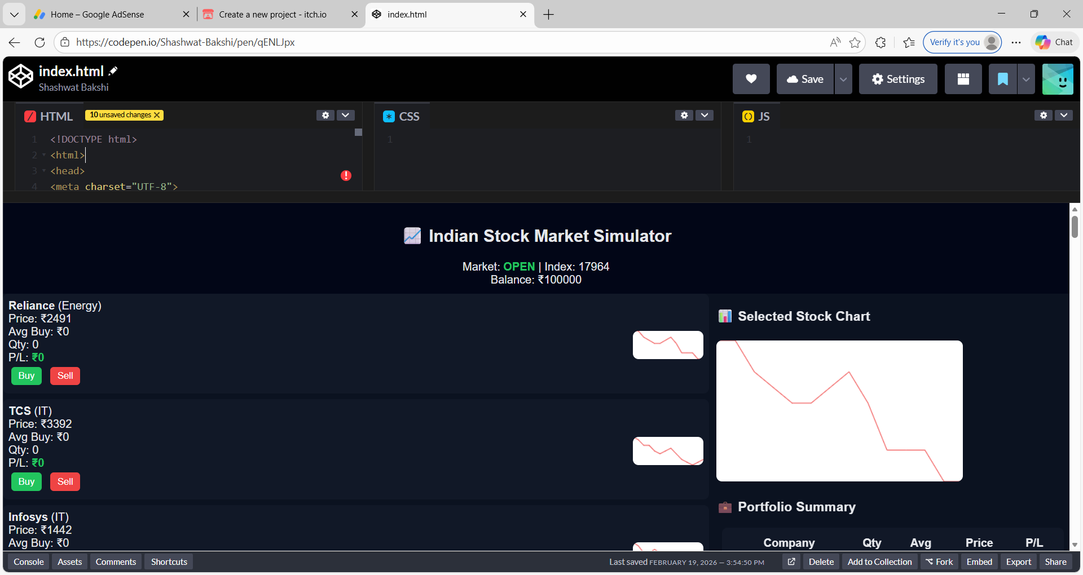This screenshot has height=575, width=1083.
Task: Open the Assets panel
Action: click(70, 562)
